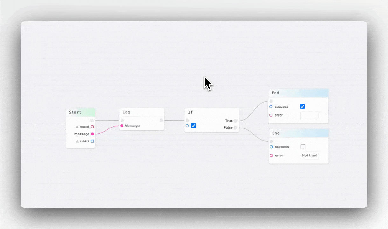
Task: Click the flow input pin on the bottom End node
Action: [x=271, y=141]
